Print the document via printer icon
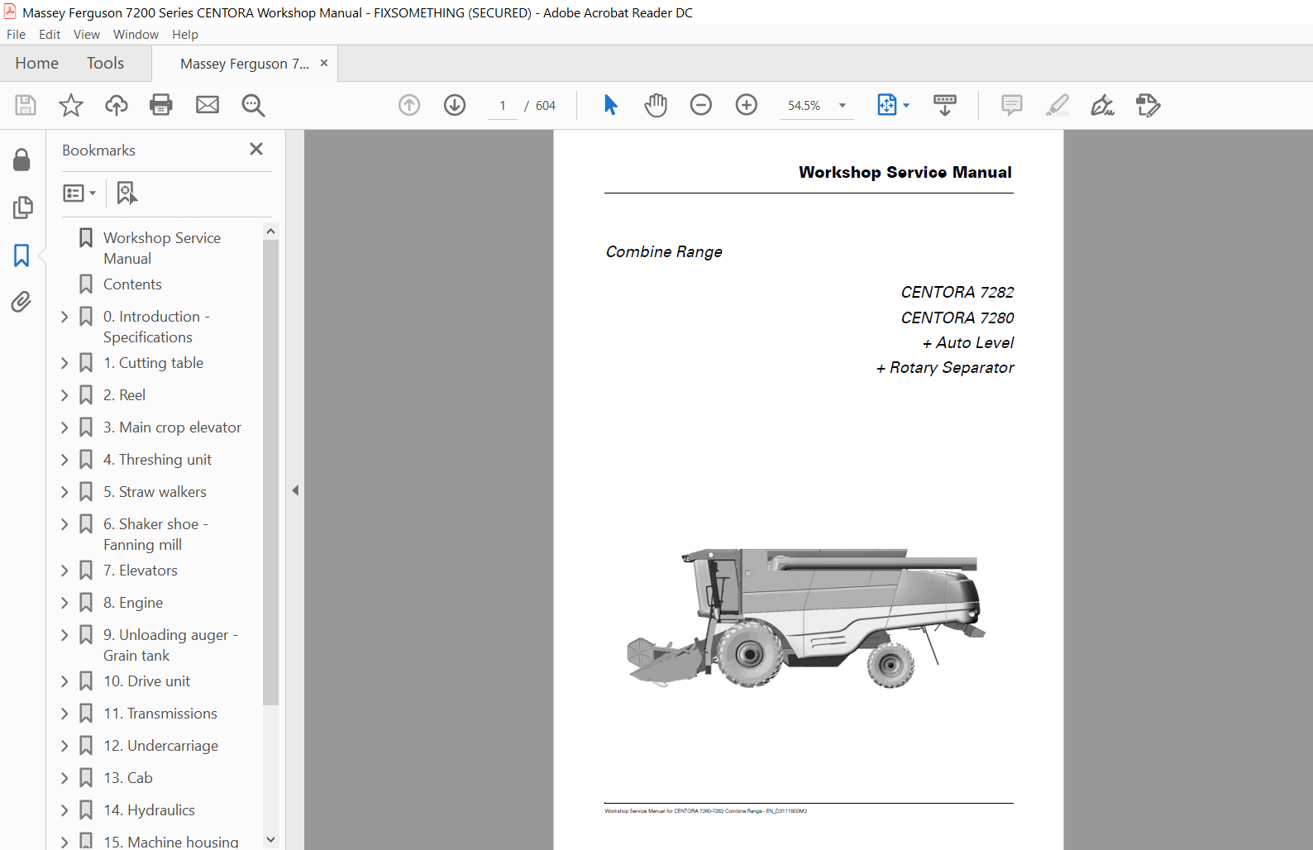Viewport: 1313px width, 850px height. pos(161,105)
